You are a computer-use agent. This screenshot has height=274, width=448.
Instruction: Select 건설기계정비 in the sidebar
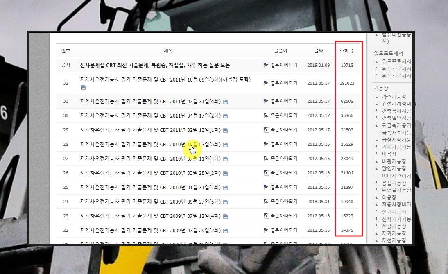pos(396,104)
